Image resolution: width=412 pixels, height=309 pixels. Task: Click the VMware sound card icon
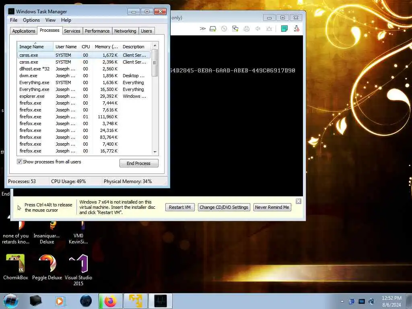coord(258,29)
